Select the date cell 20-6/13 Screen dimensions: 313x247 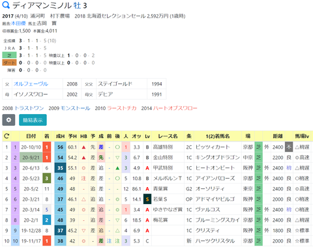coord(31,168)
